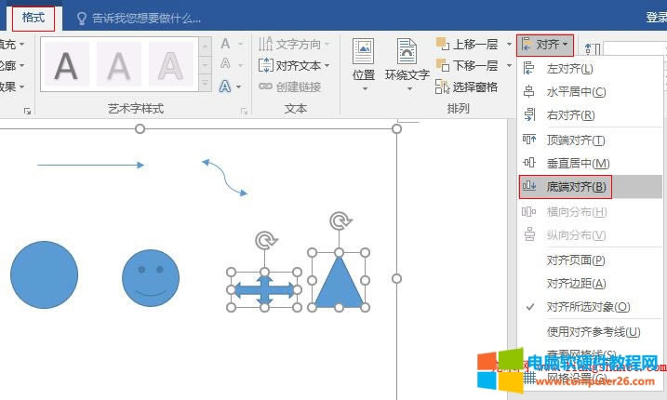Pick the first WordArt style with gray A
Image resolution: width=667 pixels, height=400 pixels.
tap(65, 64)
